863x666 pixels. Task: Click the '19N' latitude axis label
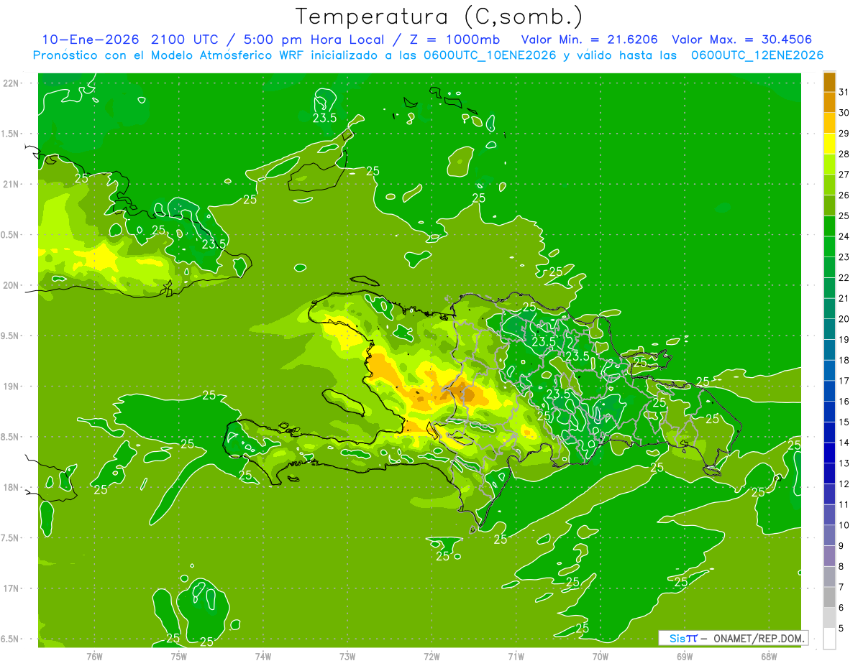11,387
